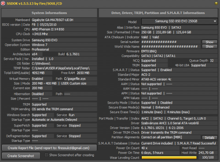Click the Create Screenshot button
Screen dimensions: 220x162
click(x=21, y=156)
